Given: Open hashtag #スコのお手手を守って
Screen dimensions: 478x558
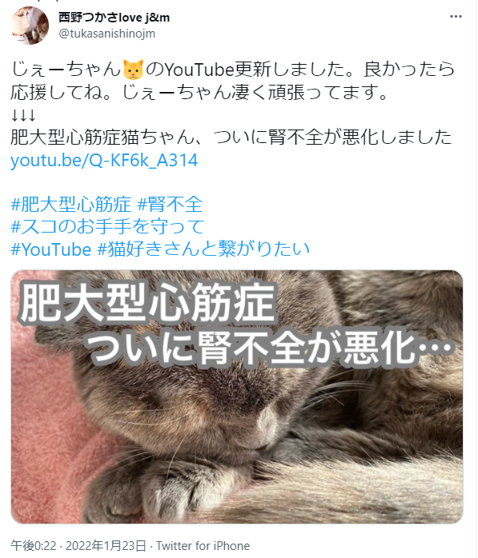Looking at the screenshot, I should pos(107,227).
